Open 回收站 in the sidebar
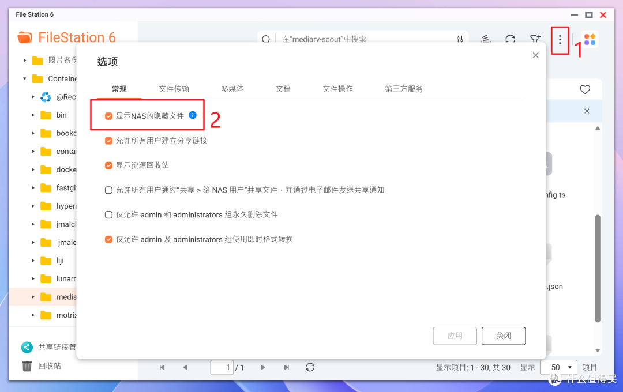The height and width of the screenshot is (392, 623). (x=50, y=366)
